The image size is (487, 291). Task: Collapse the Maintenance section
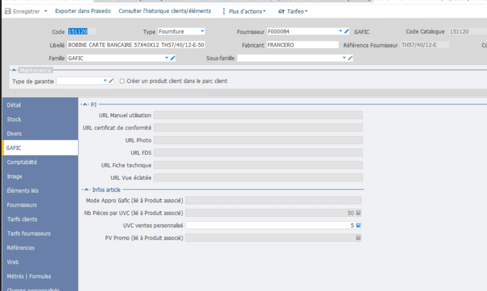(x=14, y=70)
